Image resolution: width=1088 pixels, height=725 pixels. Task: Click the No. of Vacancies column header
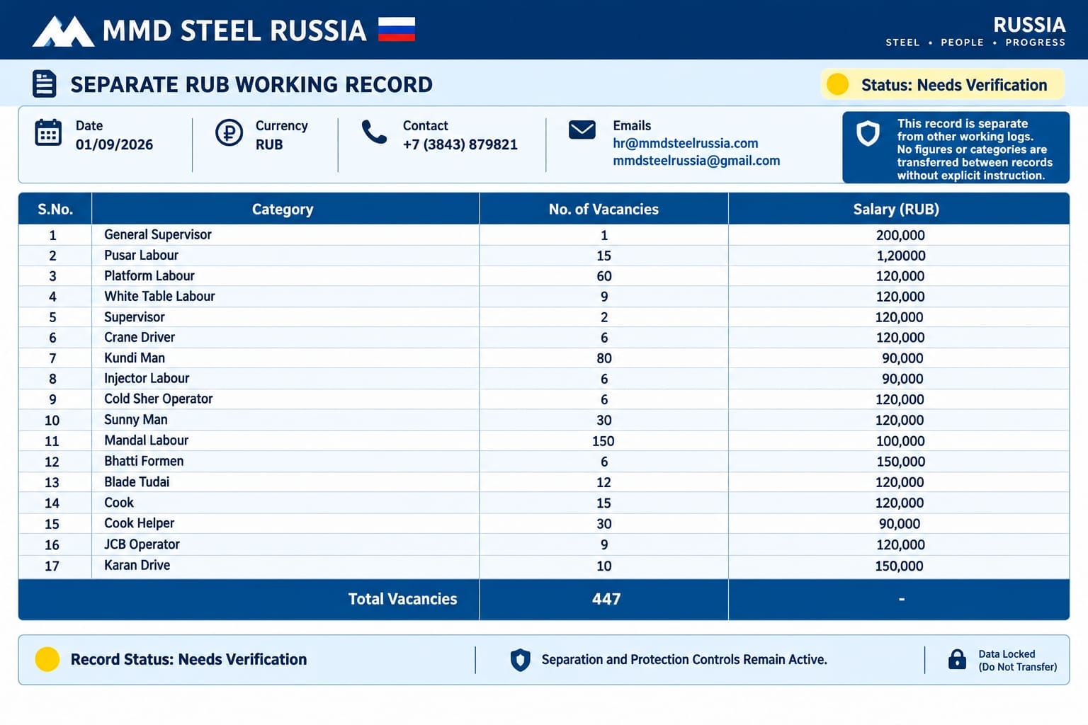pos(603,209)
